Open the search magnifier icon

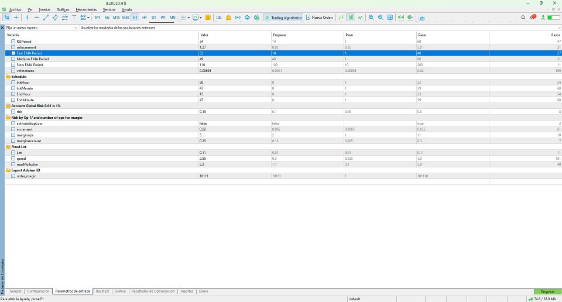pos(523,17)
